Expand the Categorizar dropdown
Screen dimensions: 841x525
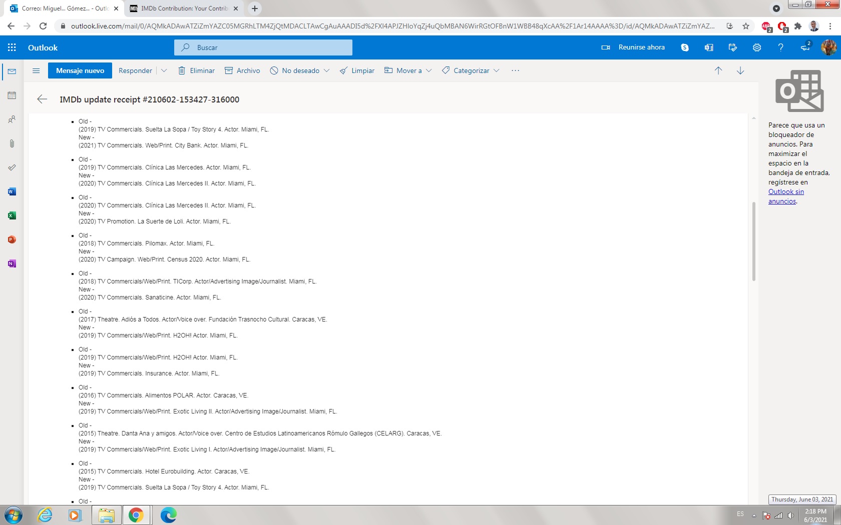pyautogui.click(x=496, y=70)
